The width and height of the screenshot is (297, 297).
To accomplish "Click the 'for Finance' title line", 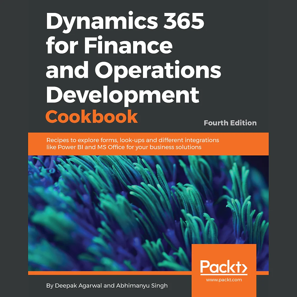I will [109, 45].
